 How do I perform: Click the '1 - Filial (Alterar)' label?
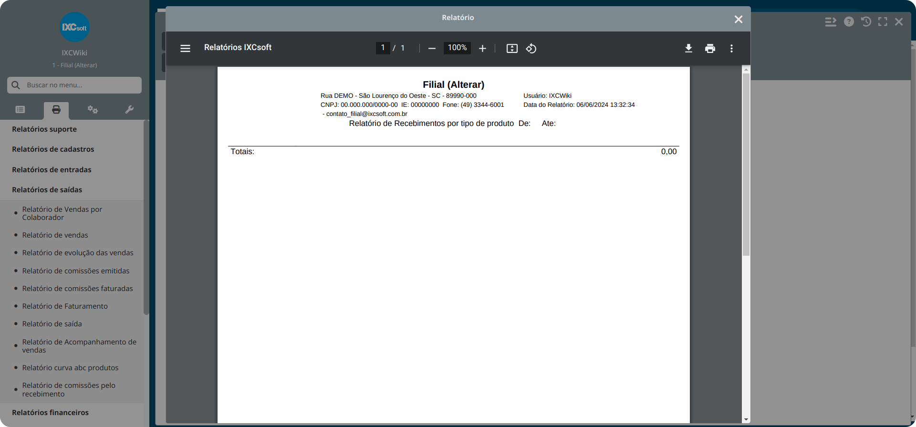[x=74, y=65]
